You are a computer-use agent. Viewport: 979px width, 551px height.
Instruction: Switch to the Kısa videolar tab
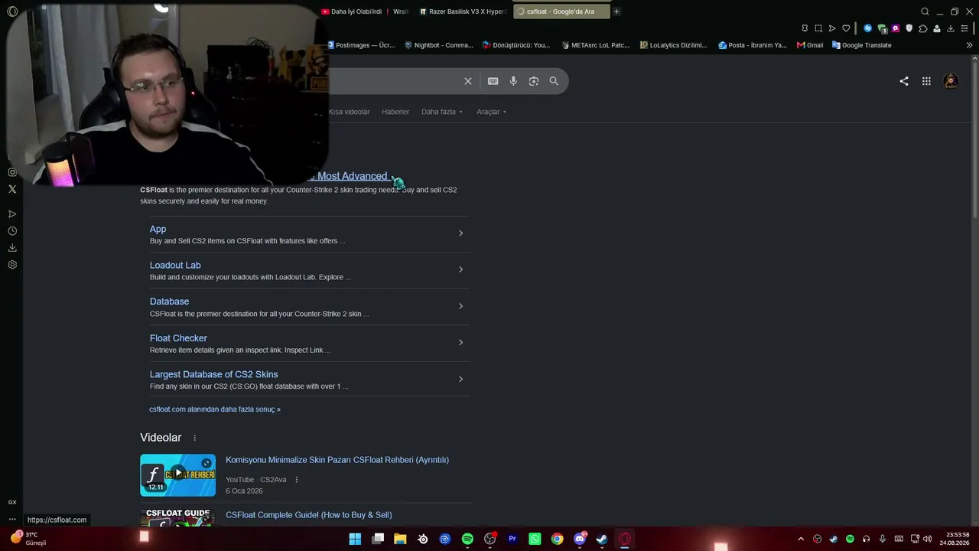pyautogui.click(x=349, y=112)
